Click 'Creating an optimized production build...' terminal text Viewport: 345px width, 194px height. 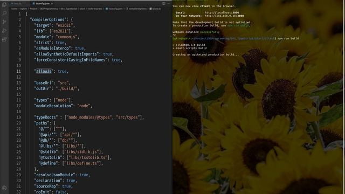click(205, 54)
